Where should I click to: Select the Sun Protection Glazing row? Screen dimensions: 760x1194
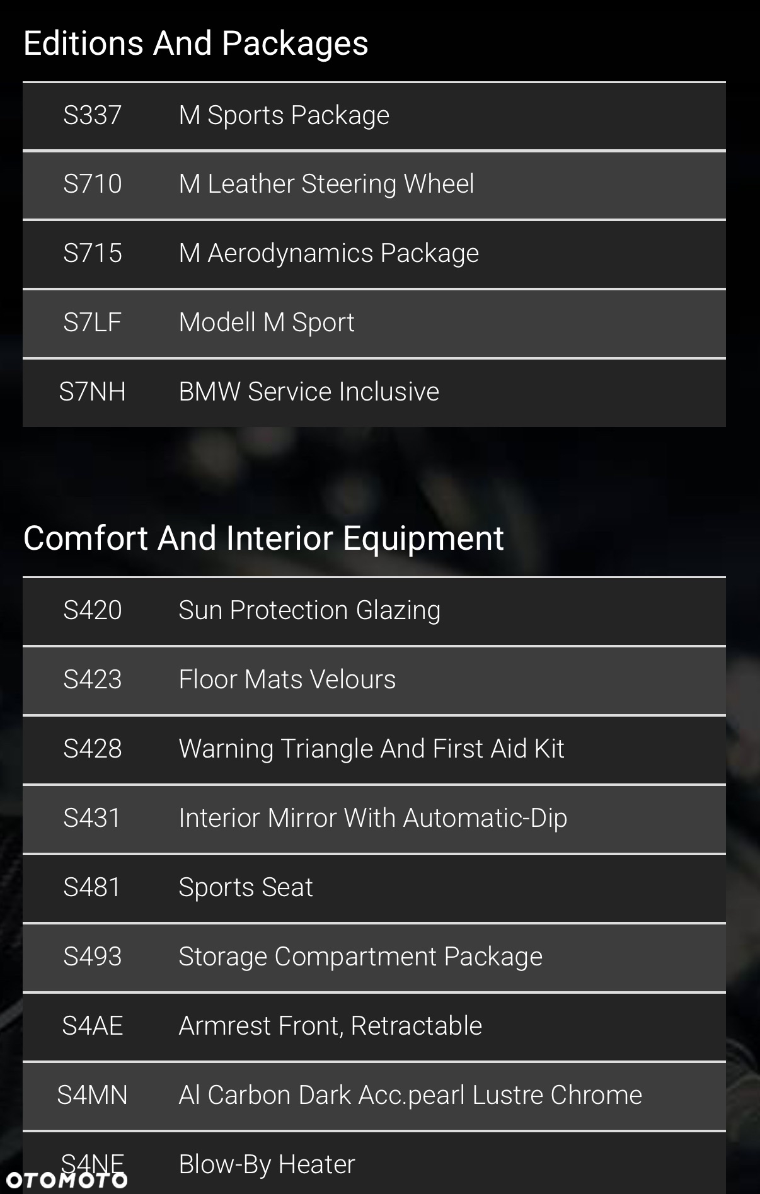click(x=374, y=611)
